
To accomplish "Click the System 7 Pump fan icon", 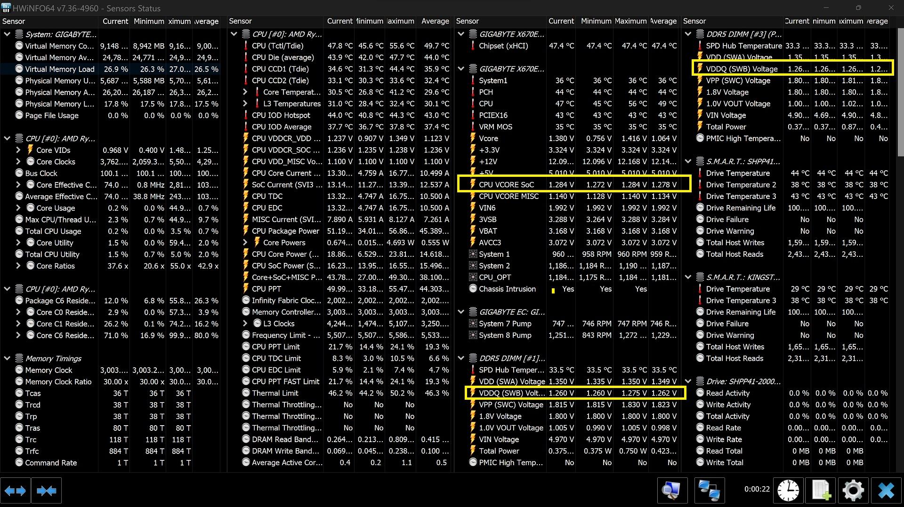I will [x=473, y=324].
